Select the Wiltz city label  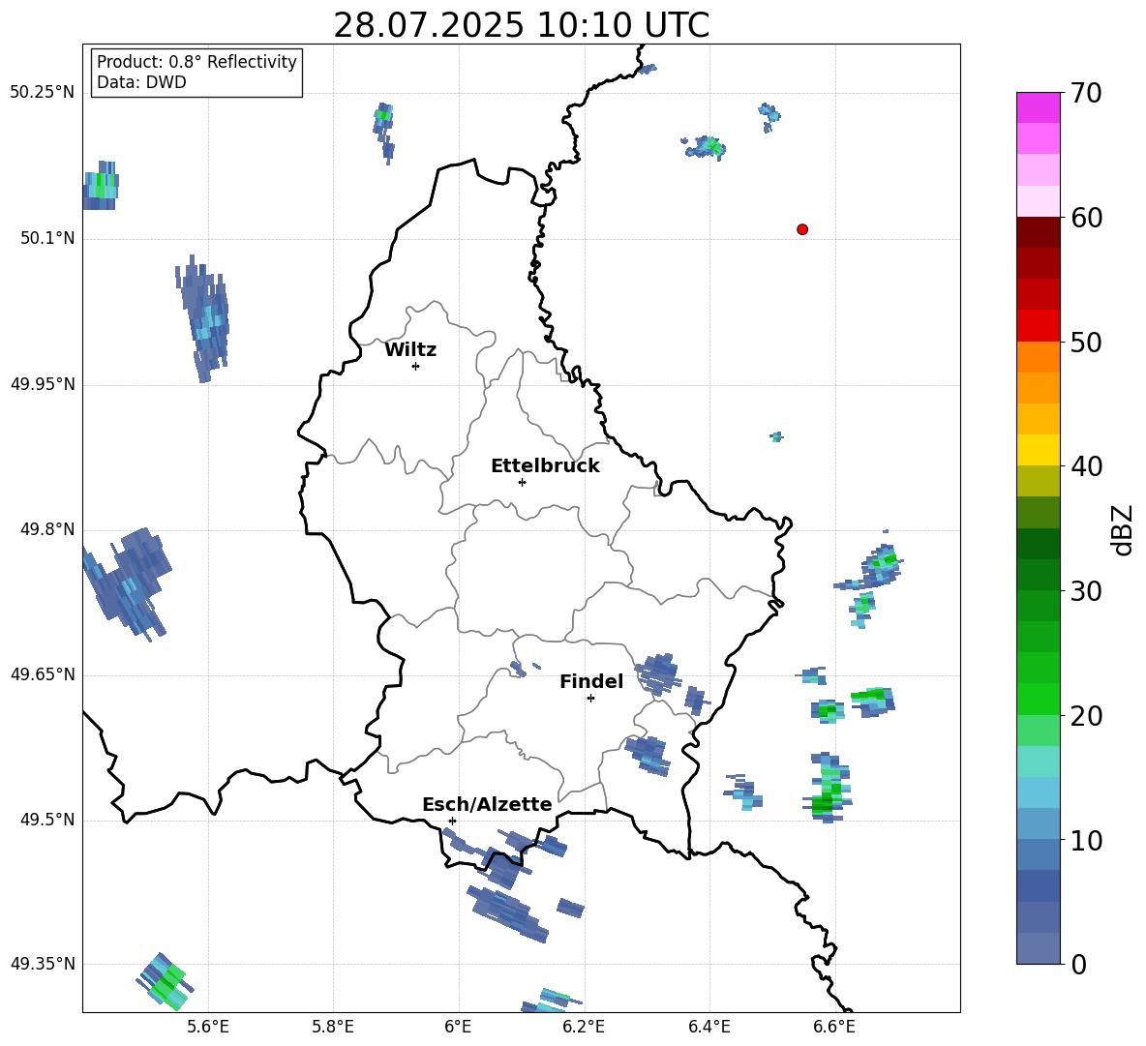[410, 350]
